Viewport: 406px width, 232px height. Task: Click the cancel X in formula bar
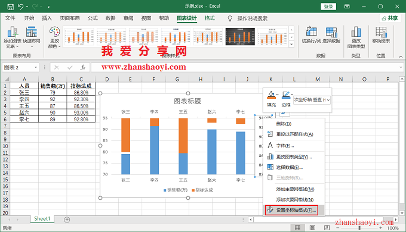[57, 68]
